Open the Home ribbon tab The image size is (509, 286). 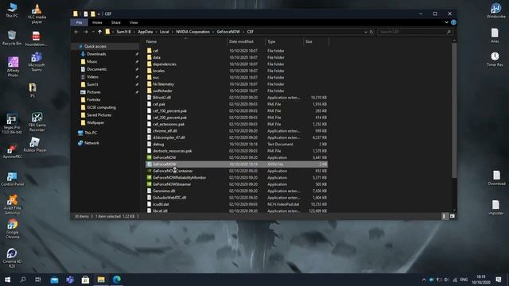97,23
